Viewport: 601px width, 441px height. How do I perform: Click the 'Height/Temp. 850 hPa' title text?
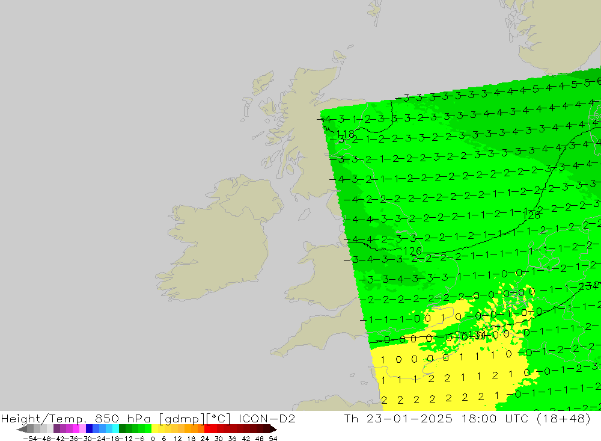pos(76,419)
